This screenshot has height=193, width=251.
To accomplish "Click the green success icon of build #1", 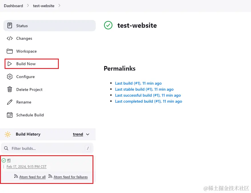I will (x=4, y=160).
